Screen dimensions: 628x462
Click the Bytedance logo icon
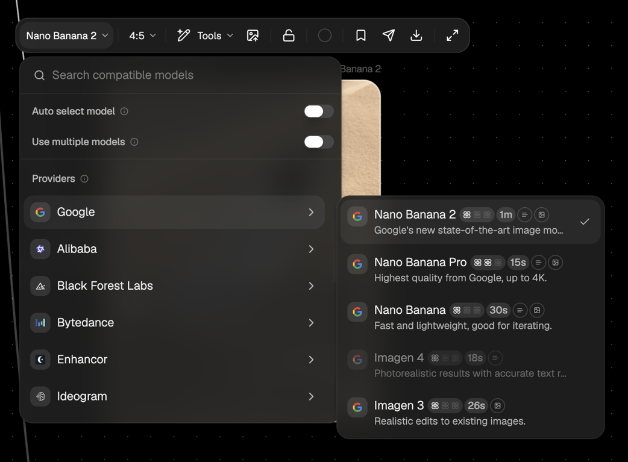click(x=40, y=323)
